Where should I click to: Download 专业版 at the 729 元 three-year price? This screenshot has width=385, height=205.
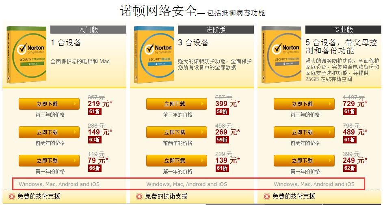304,104
